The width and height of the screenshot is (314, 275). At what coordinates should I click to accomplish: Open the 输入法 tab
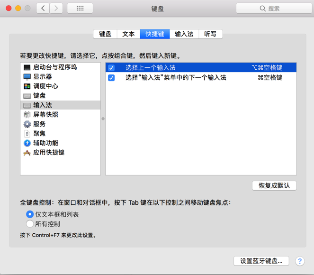[x=184, y=34]
